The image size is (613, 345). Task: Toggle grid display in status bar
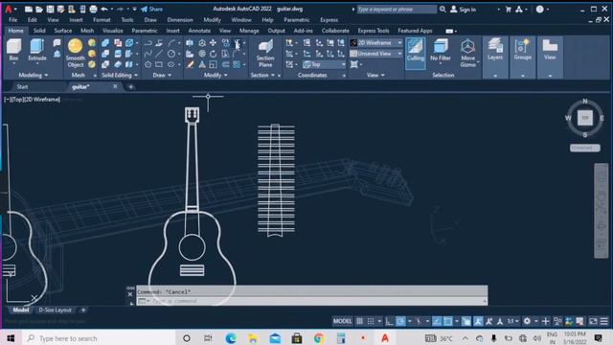360,321
